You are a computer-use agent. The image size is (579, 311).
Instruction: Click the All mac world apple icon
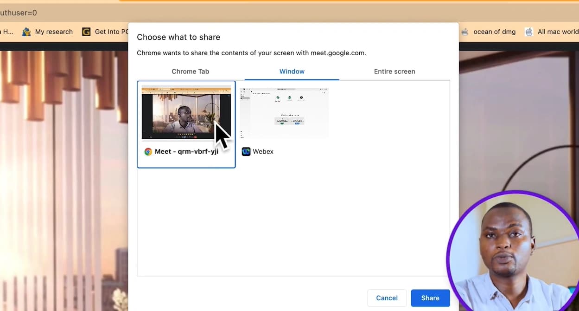click(529, 32)
